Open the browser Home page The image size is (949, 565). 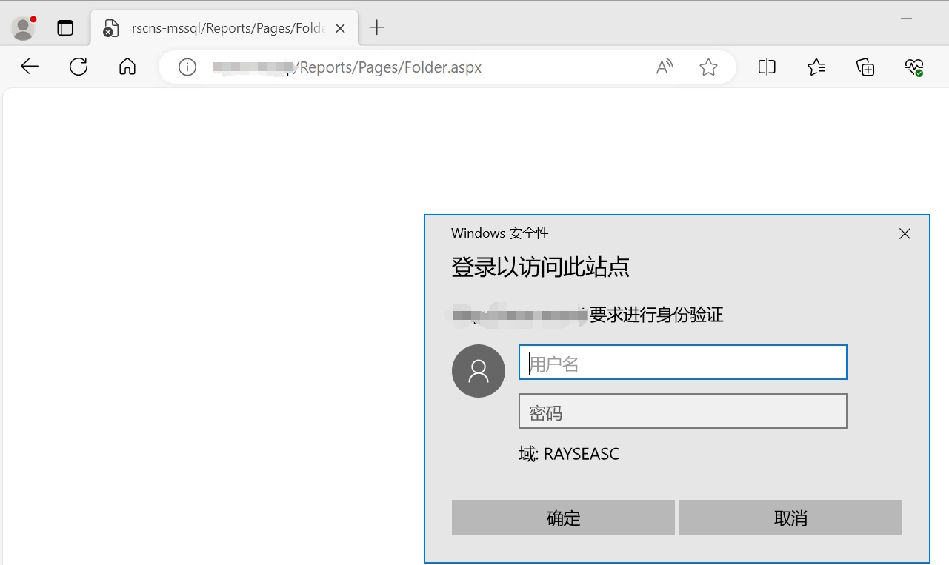point(127,67)
